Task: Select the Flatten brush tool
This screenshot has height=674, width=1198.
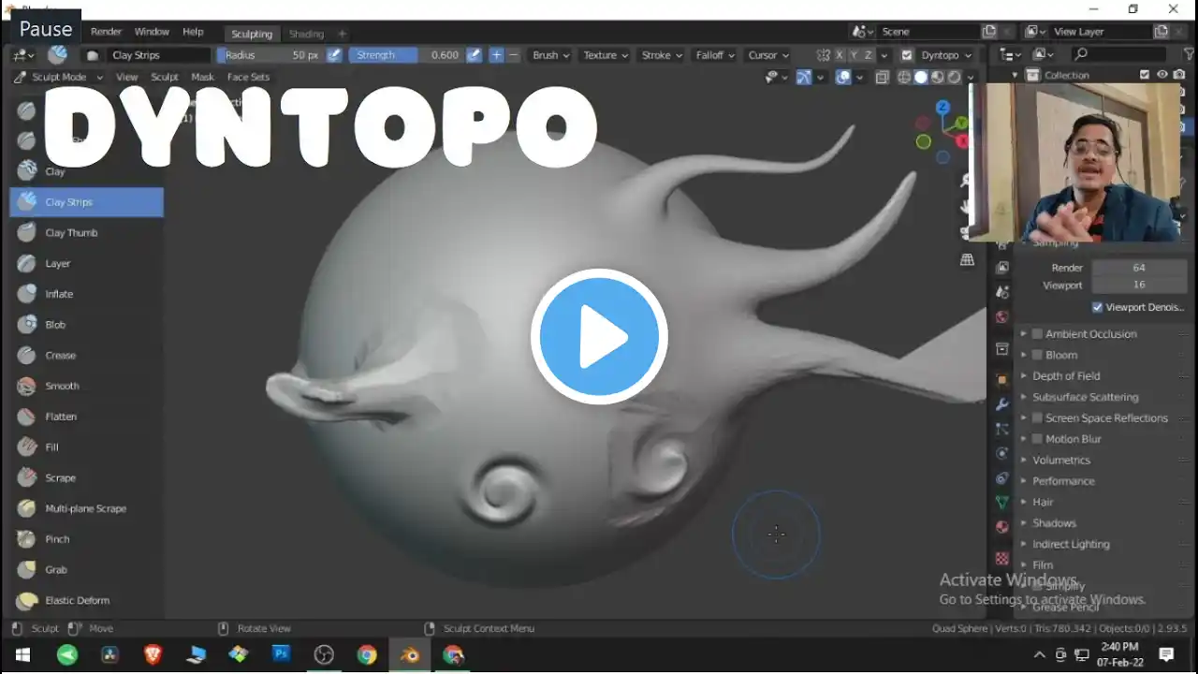Action: (61, 417)
